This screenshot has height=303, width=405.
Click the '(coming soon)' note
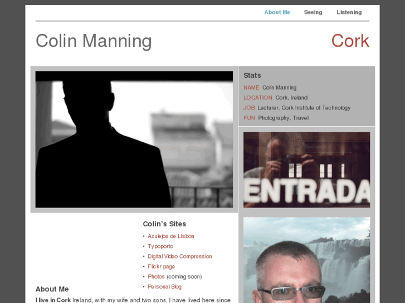coord(184,276)
